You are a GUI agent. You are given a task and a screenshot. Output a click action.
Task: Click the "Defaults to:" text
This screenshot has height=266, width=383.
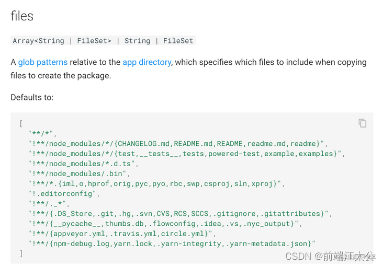click(x=32, y=97)
